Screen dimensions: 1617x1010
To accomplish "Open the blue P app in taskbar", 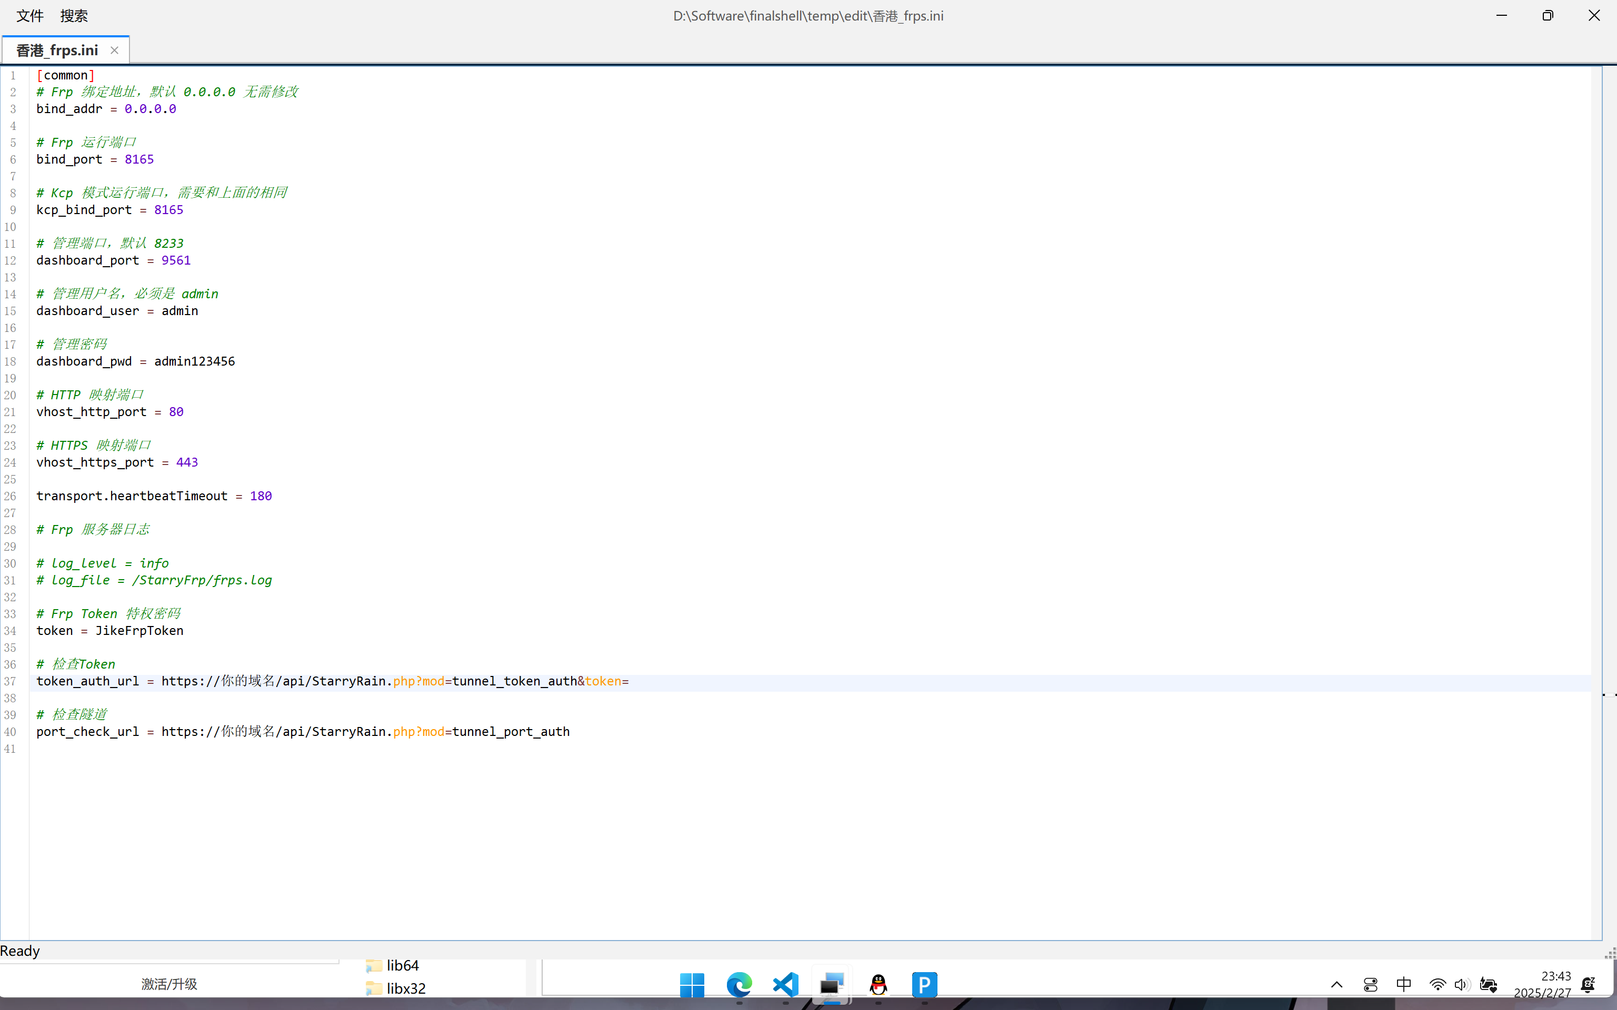I will 925,985.
